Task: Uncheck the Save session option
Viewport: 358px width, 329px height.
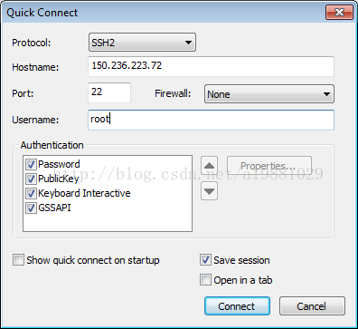Action: point(205,260)
